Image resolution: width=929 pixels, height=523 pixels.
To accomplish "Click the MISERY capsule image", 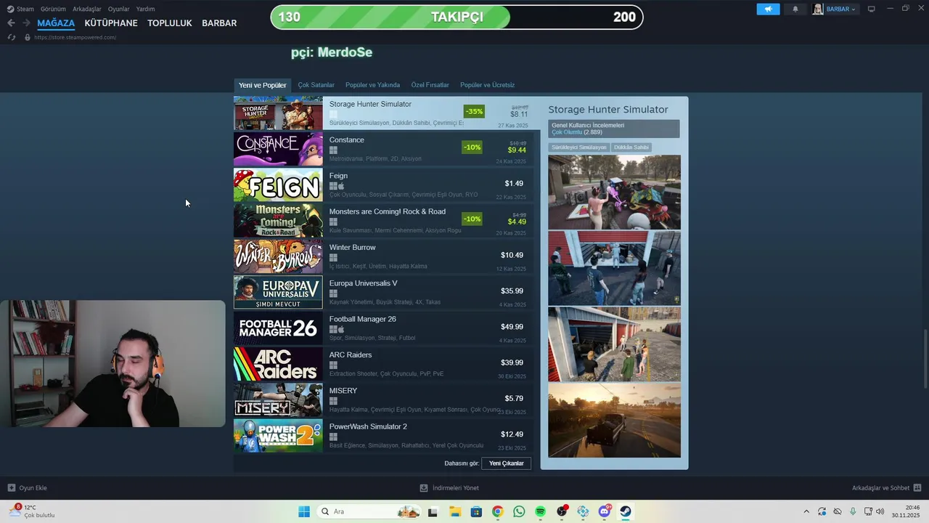I will click(x=278, y=399).
